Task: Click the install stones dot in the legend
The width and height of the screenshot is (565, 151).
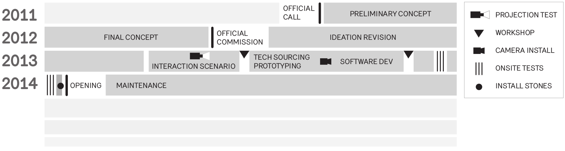Action: point(479,87)
